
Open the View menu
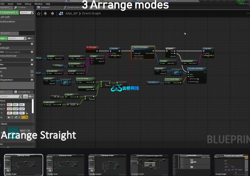point(19,4)
